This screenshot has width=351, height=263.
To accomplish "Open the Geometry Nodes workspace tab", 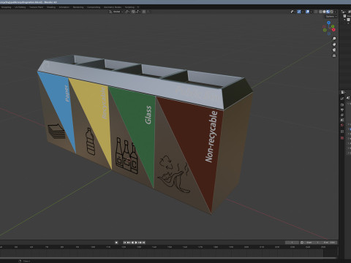I will point(113,7).
